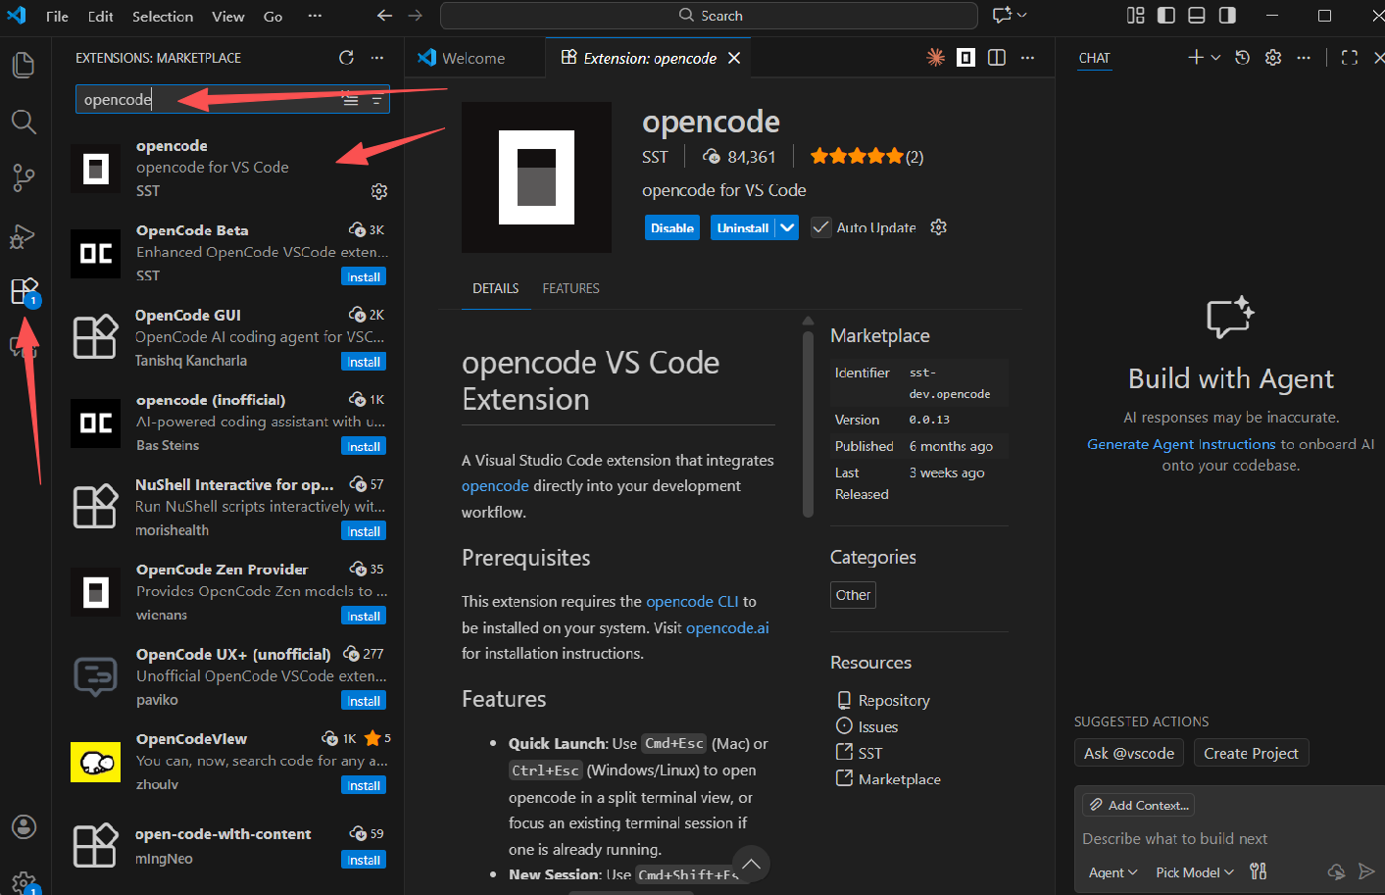
Task: Open the View menu
Action: (x=228, y=16)
